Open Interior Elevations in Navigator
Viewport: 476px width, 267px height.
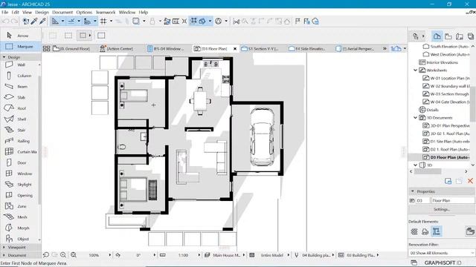439,62
